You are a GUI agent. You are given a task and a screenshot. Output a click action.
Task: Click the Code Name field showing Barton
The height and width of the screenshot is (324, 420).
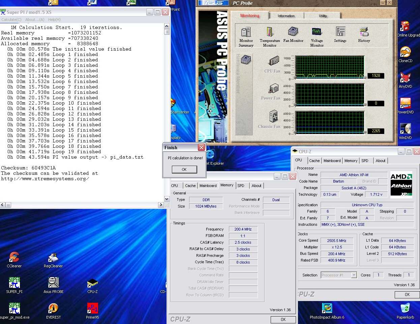click(338, 181)
